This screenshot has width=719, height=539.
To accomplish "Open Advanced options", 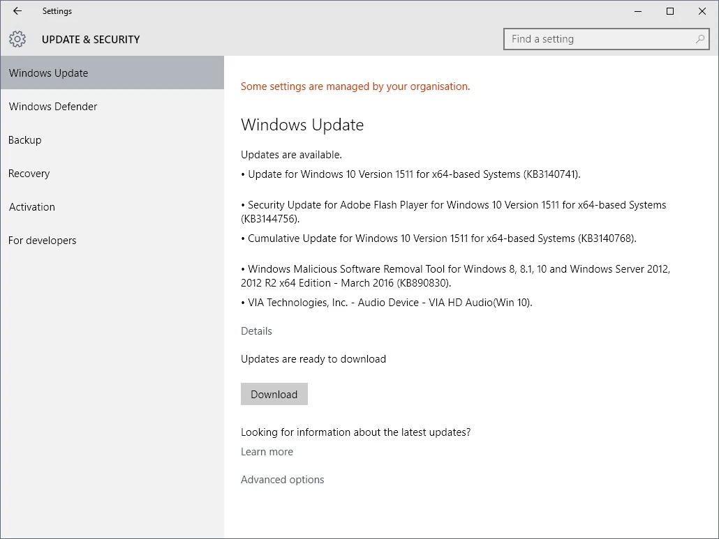I will (283, 480).
